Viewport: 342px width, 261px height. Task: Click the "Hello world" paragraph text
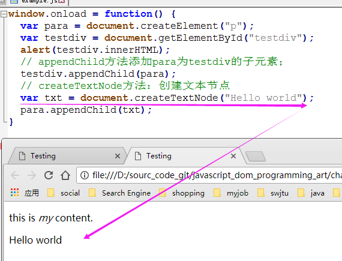coord(35,240)
